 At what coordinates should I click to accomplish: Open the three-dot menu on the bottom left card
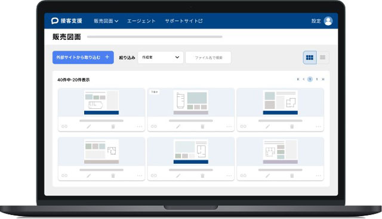pyautogui.click(x=139, y=176)
